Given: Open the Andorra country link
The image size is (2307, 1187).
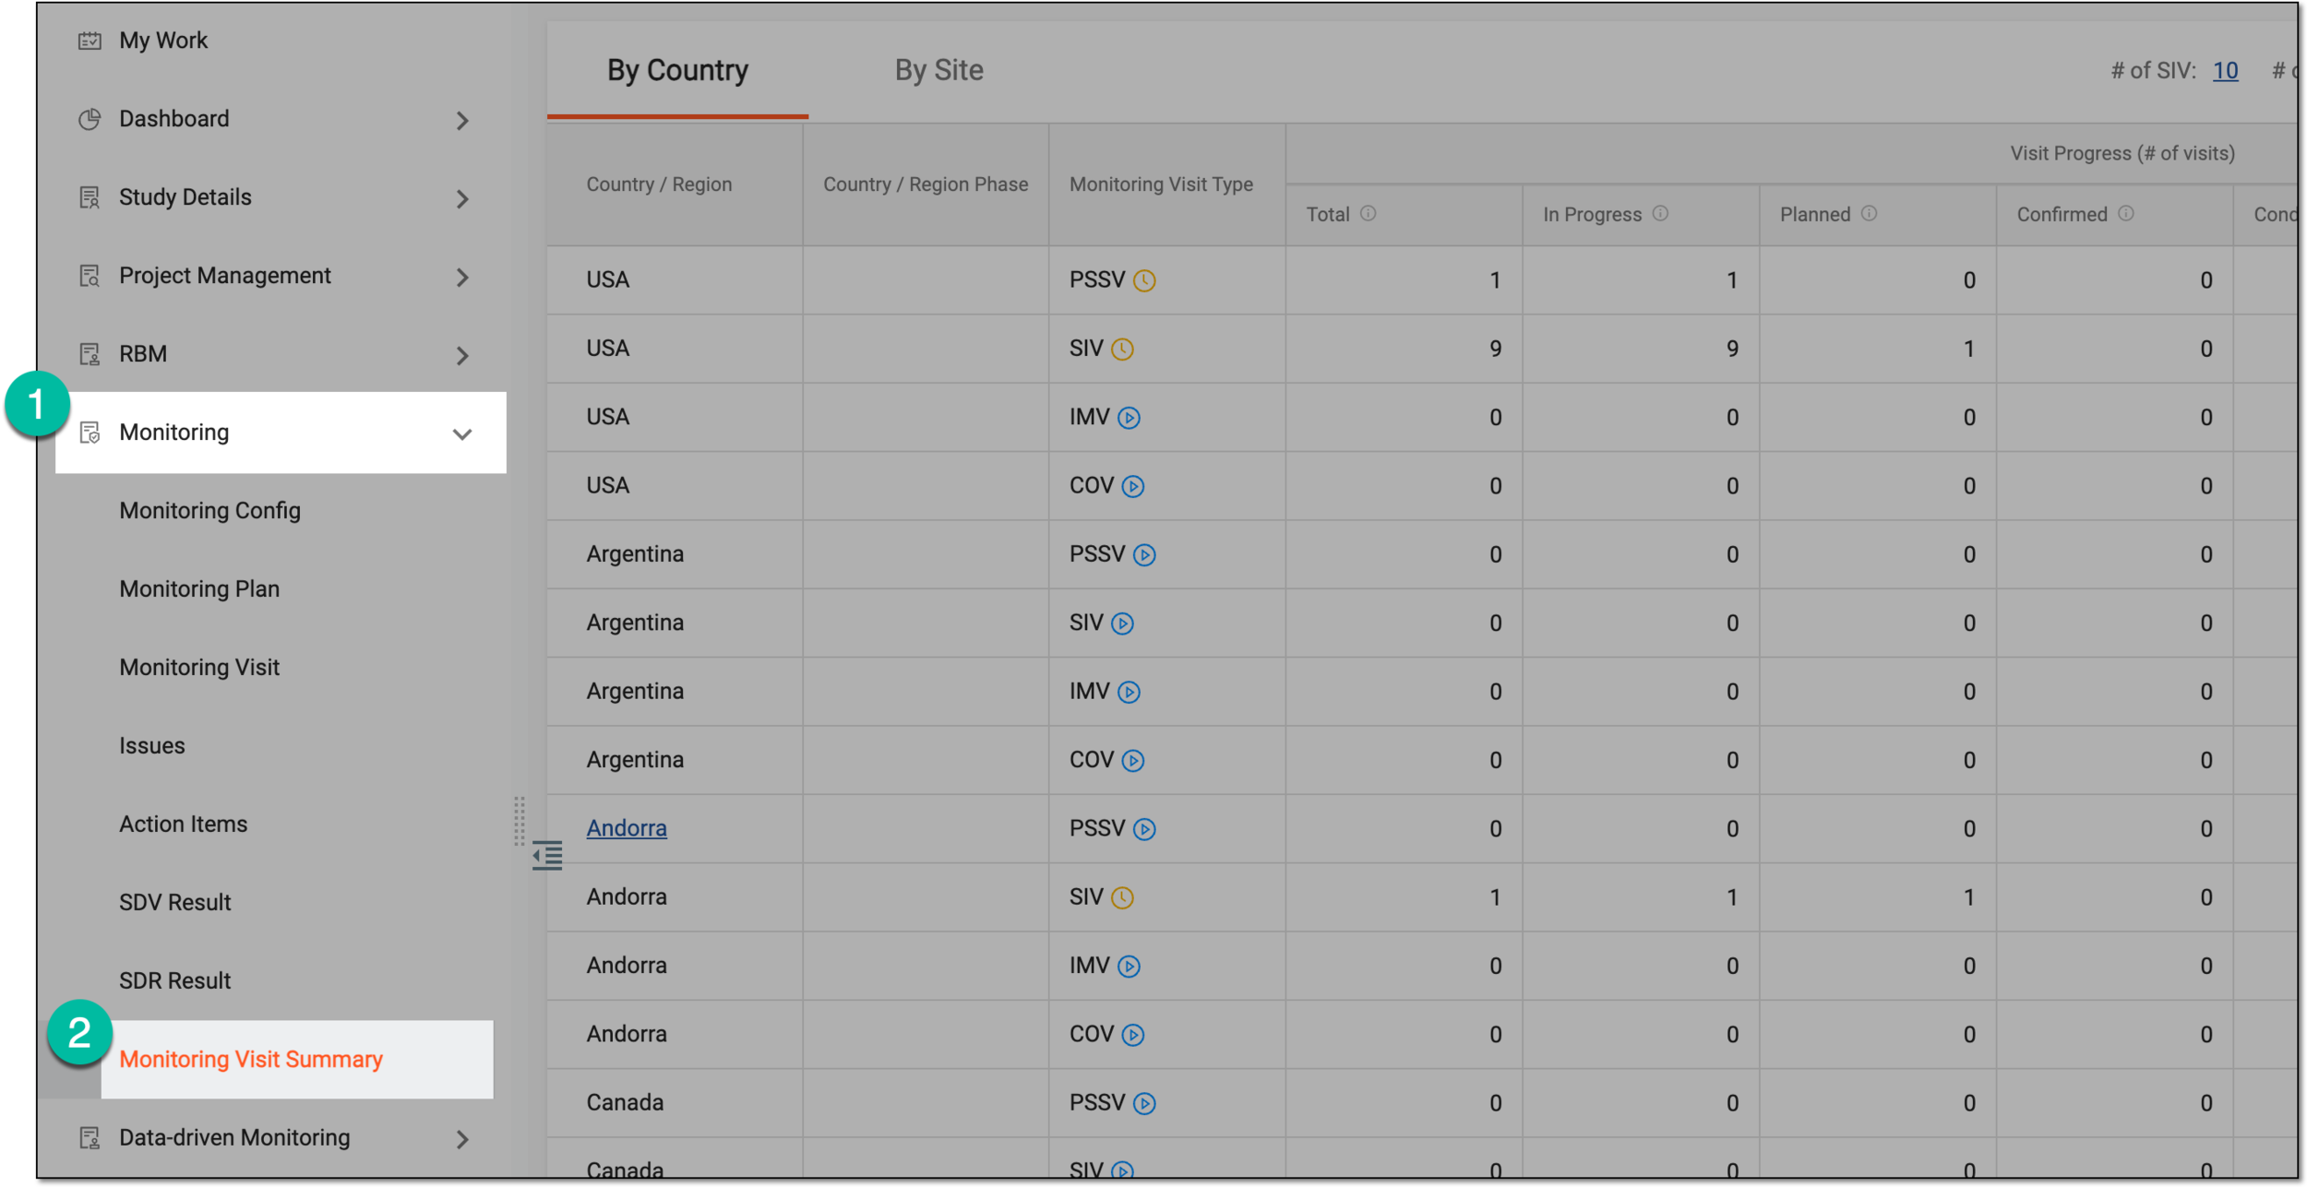Looking at the screenshot, I should [627, 828].
